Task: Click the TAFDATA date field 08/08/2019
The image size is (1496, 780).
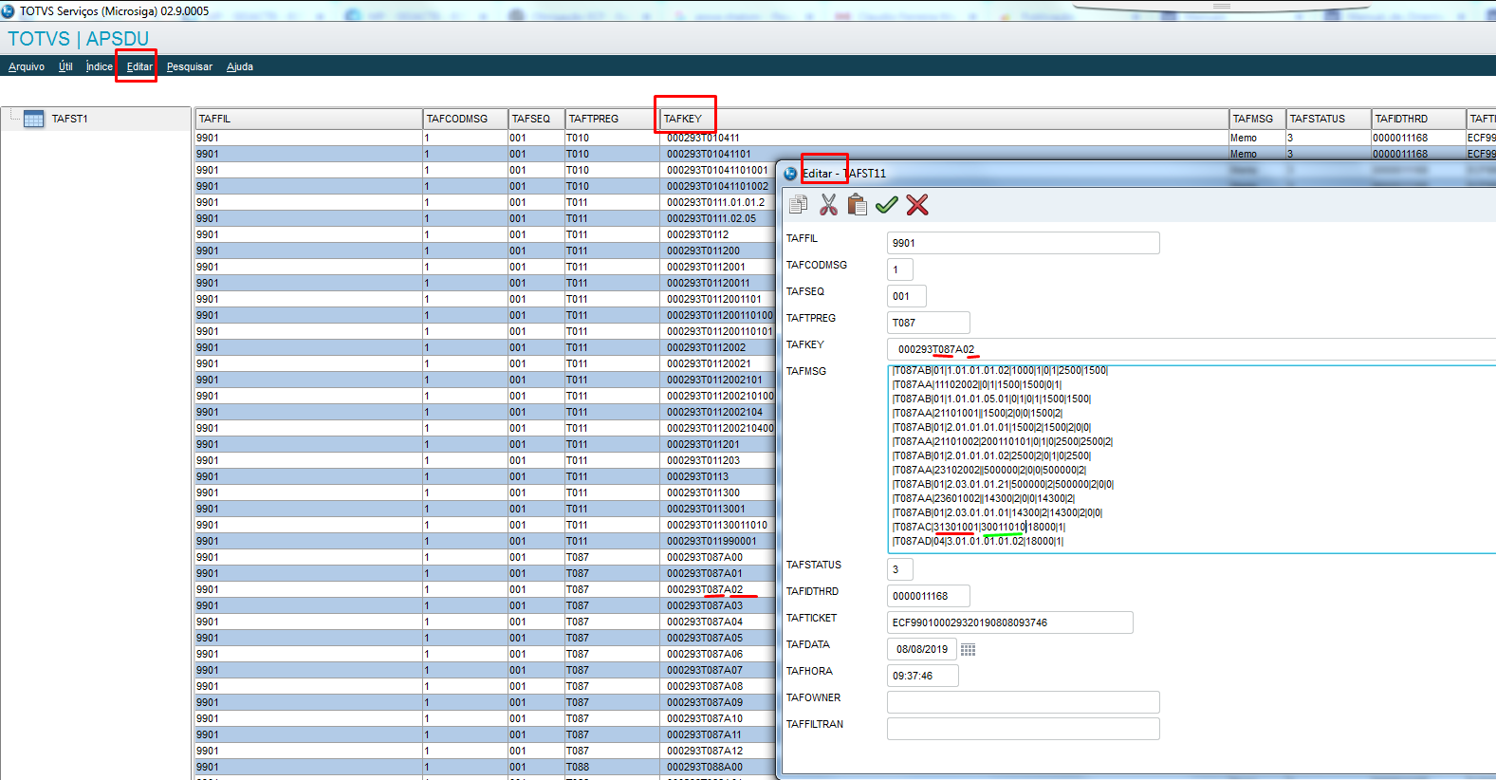Action: [921, 649]
